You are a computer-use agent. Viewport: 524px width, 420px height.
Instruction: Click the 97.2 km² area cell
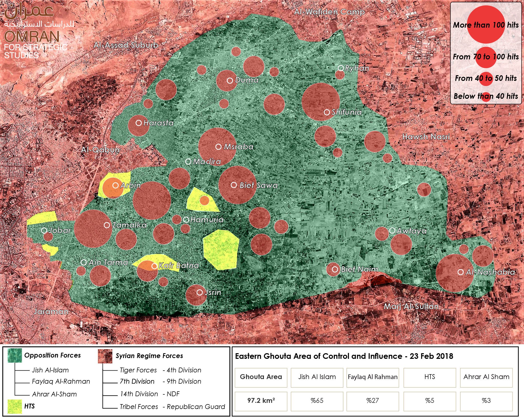pos(261,400)
